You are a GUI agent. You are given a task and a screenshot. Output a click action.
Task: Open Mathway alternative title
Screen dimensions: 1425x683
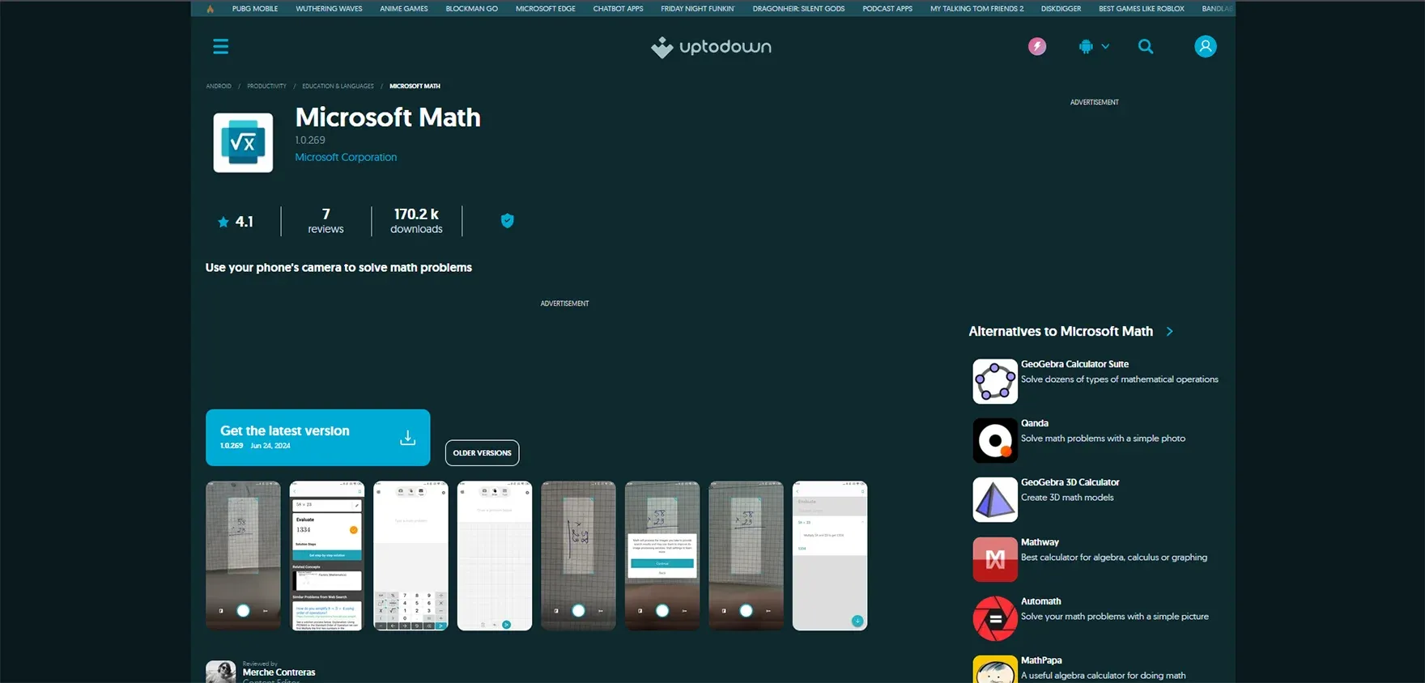click(1040, 542)
